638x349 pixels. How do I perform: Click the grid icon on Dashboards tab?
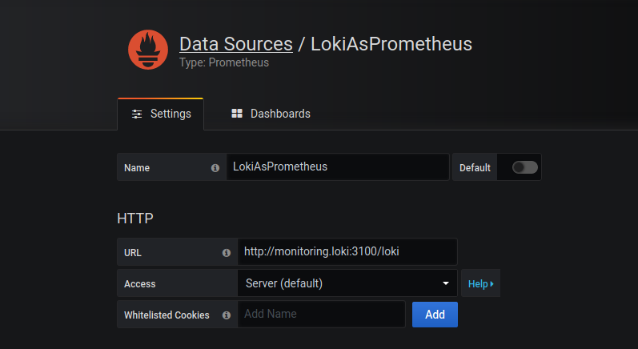coord(237,114)
